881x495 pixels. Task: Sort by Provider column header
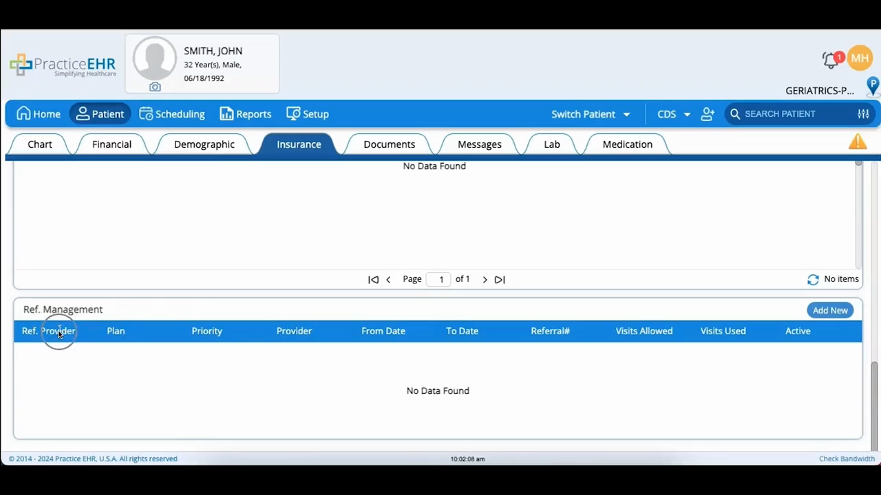click(x=294, y=331)
